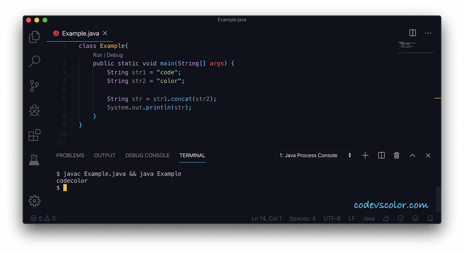Click "main" method name on line 2

(167, 63)
